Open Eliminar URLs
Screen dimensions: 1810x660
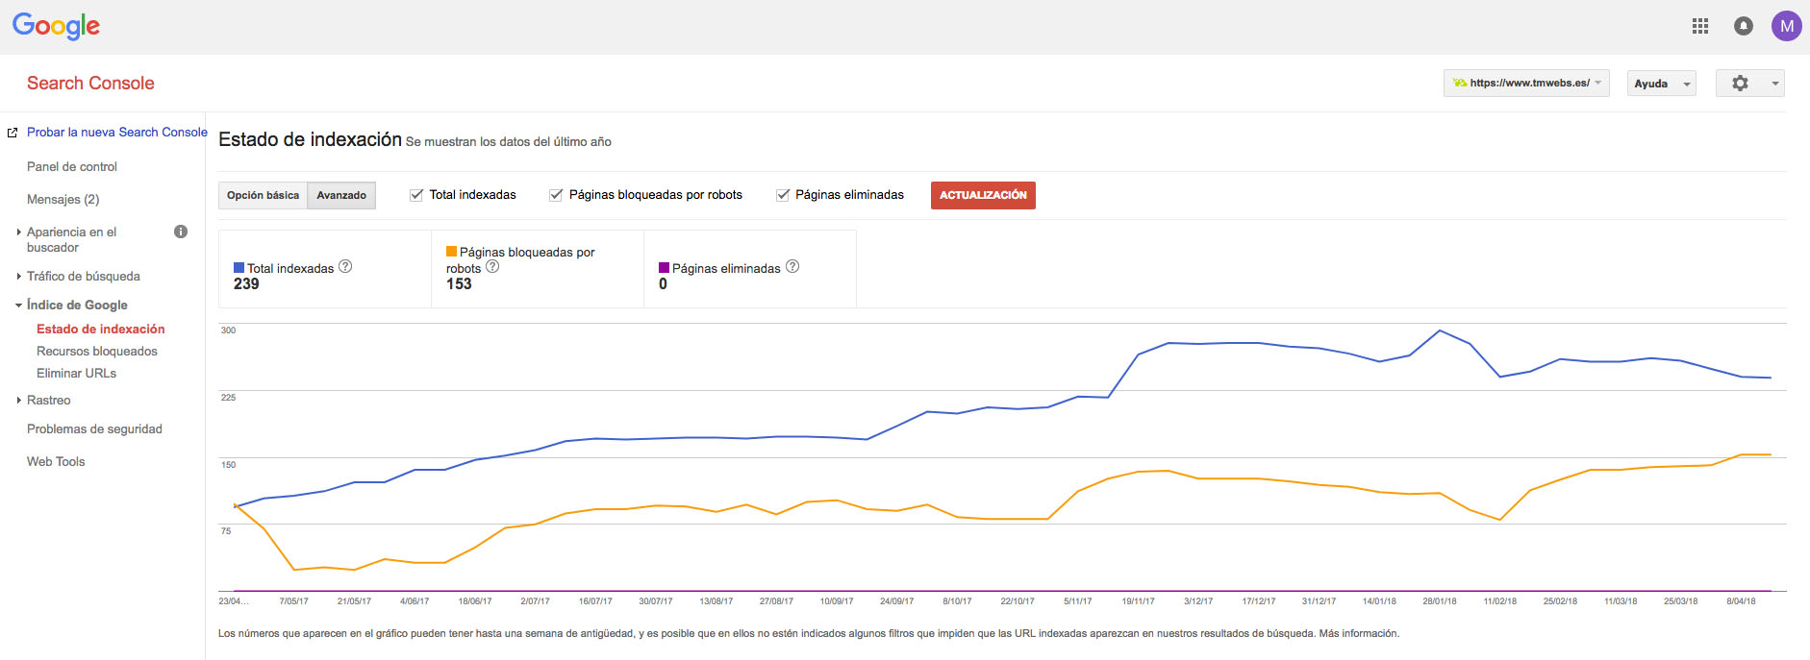point(76,373)
